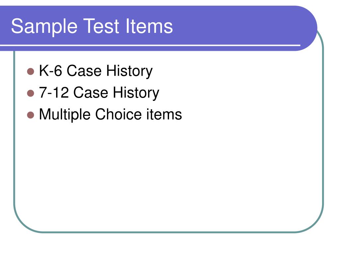Click the first bullet dot beside K-6
The height and width of the screenshot is (255, 340).
[x=31, y=71]
